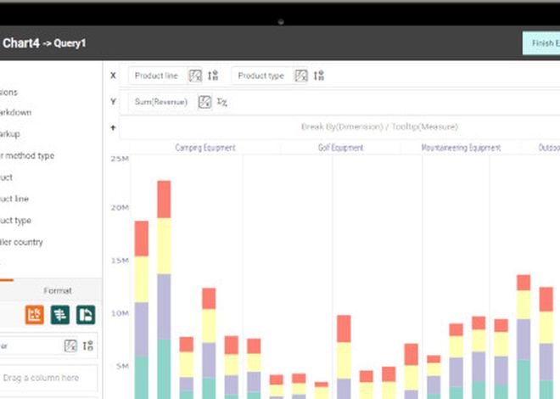Viewport: 560px width, 399px height.
Task: Click red top segment of tallest Golf Equipment bar
Action: click(344, 329)
